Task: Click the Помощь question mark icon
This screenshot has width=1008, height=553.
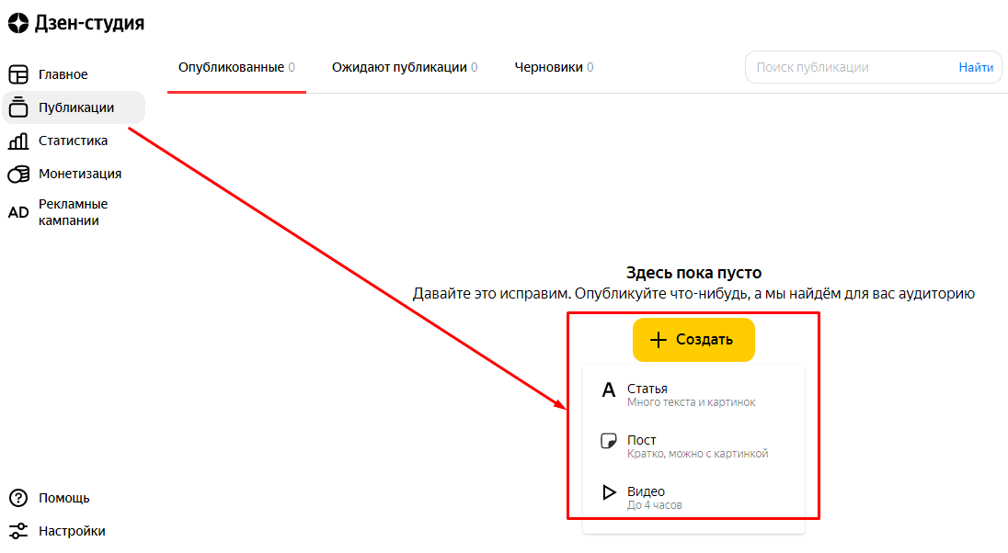Action: [x=18, y=498]
